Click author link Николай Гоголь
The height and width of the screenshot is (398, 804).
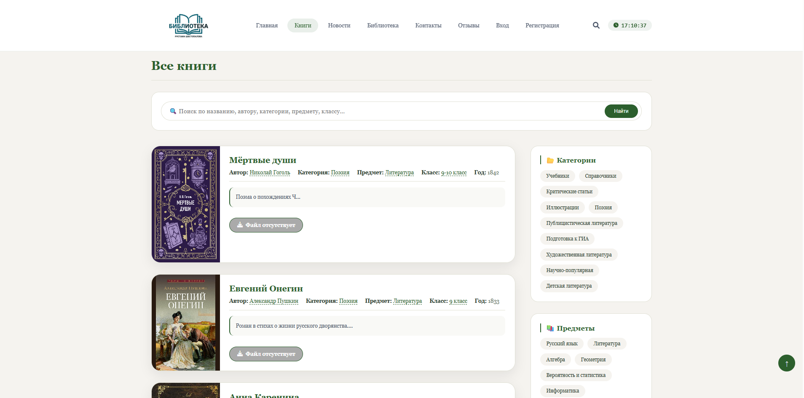[270, 173]
